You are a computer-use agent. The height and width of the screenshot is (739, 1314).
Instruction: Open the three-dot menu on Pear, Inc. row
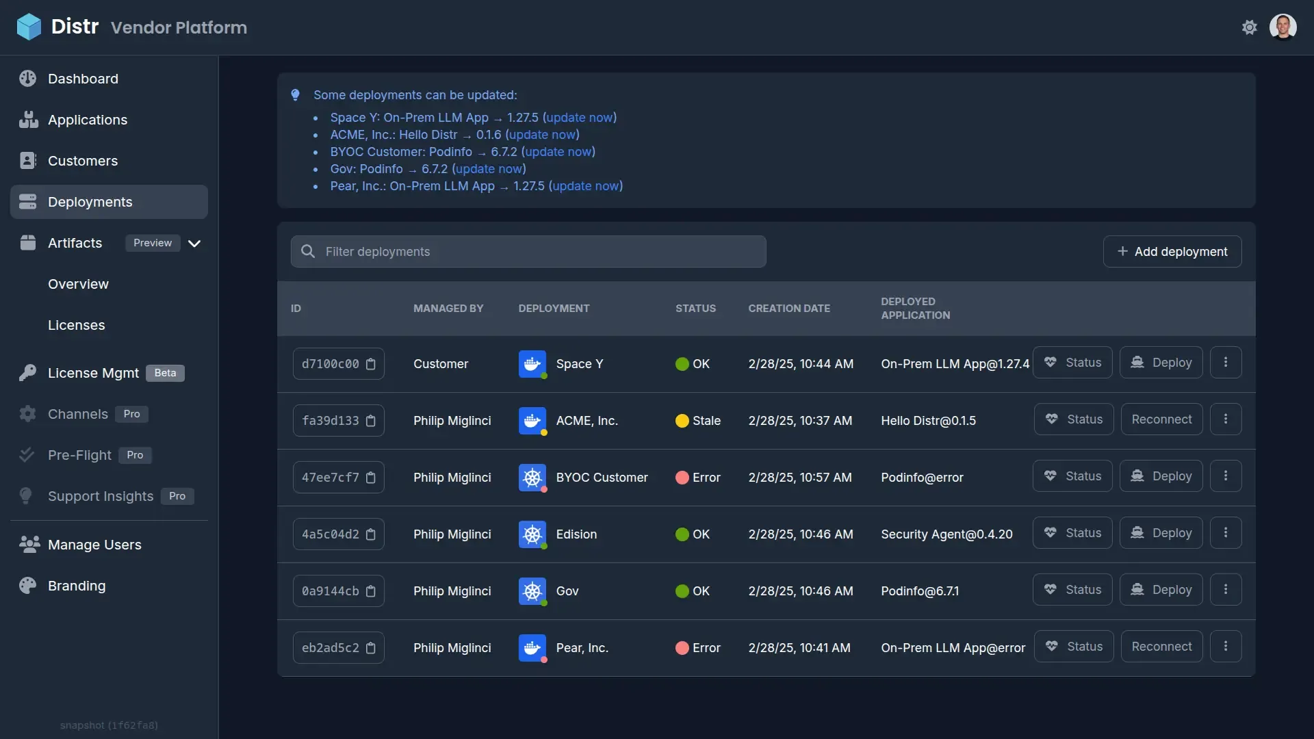1226,646
